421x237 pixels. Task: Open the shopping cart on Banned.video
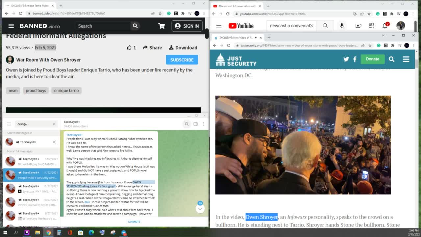(161, 26)
